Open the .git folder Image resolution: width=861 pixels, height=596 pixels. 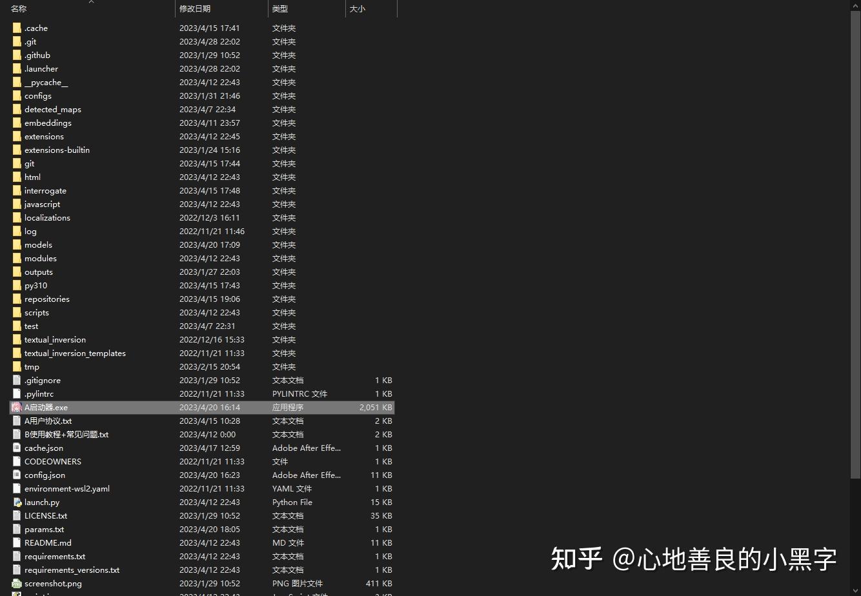[x=30, y=41]
